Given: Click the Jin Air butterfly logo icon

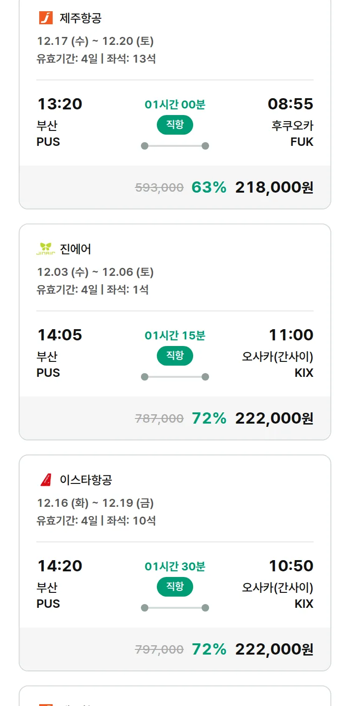Looking at the screenshot, I should (x=46, y=249).
